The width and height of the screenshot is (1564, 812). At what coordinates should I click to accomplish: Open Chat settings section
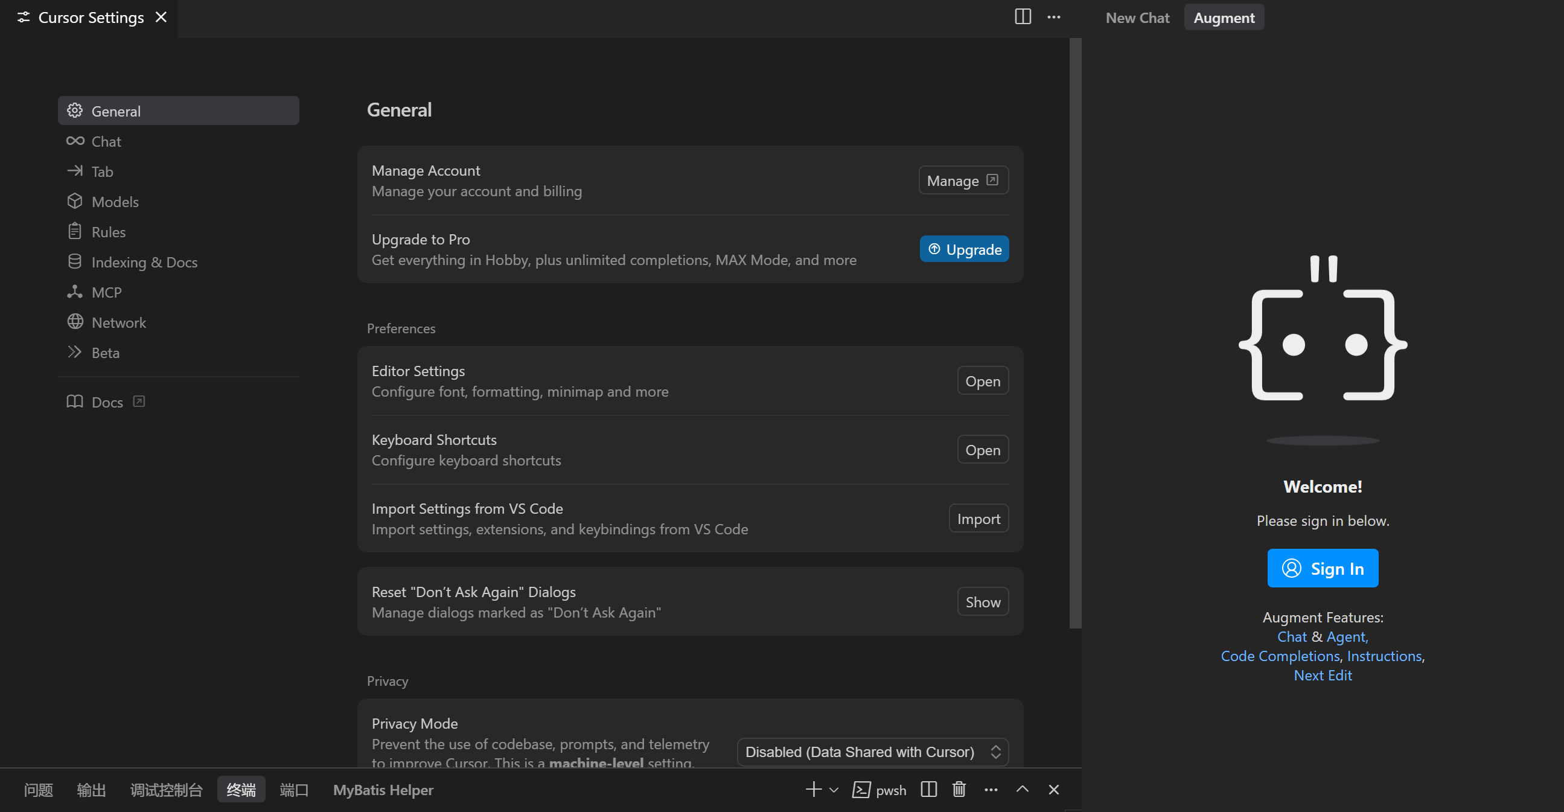coord(179,141)
